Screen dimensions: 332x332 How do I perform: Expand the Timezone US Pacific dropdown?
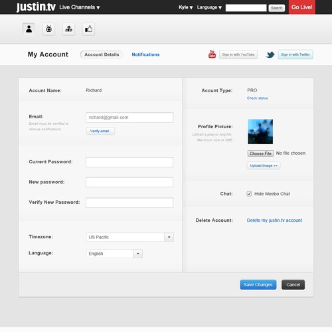click(129, 237)
